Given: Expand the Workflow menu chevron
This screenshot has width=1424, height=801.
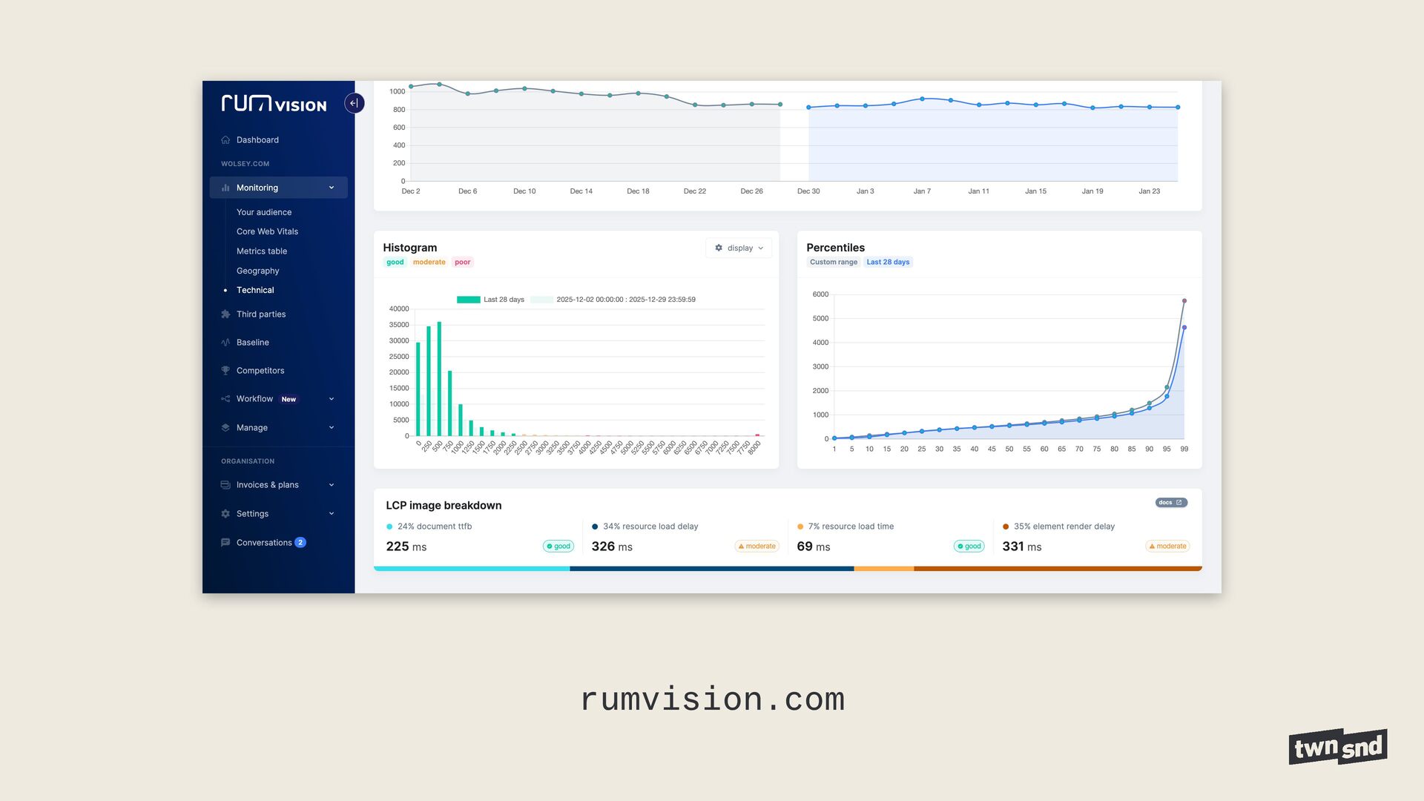Looking at the screenshot, I should pos(331,399).
